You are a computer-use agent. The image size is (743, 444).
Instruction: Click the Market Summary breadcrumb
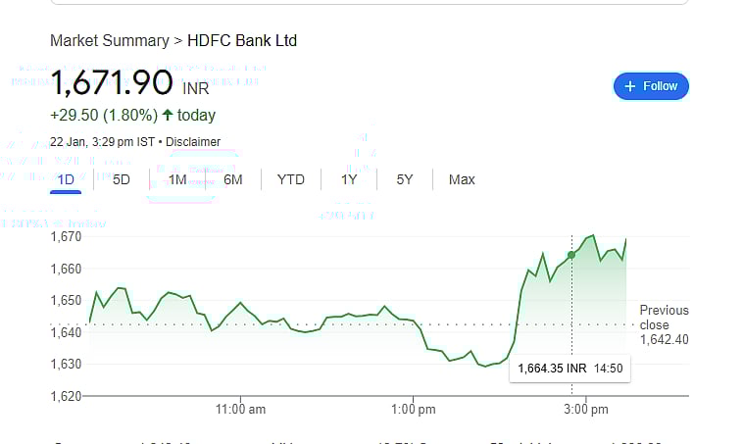[109, 41]
